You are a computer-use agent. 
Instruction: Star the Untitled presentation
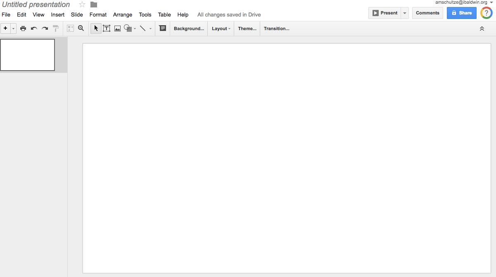point(82,5)
